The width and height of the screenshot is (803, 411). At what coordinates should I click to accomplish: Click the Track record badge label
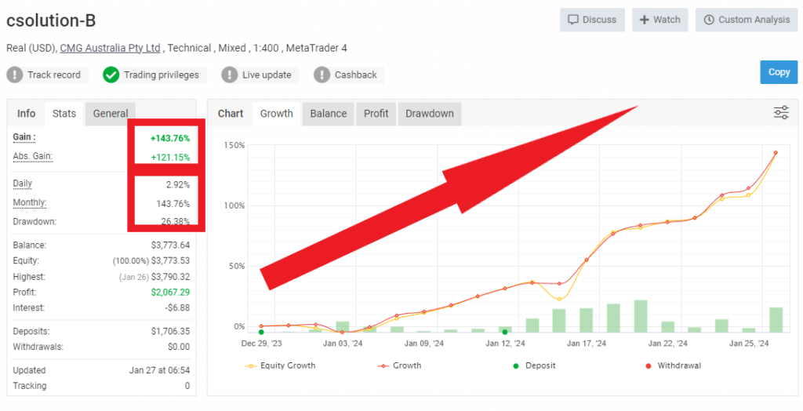point(54,75)
